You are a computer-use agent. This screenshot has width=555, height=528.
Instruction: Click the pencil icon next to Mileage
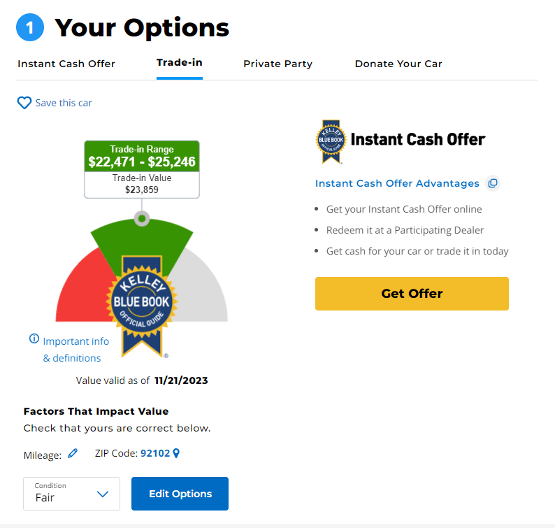tap(73, 453)
